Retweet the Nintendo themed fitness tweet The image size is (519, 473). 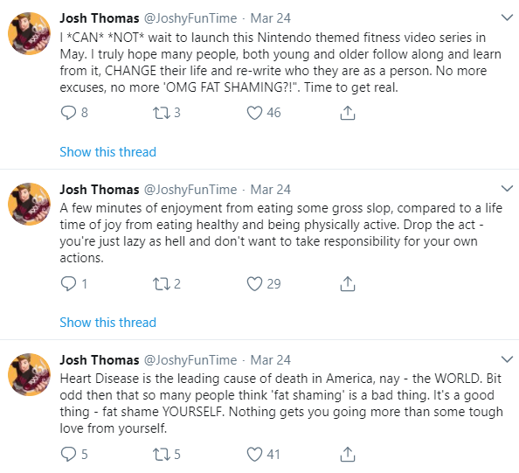pos(161,113)
